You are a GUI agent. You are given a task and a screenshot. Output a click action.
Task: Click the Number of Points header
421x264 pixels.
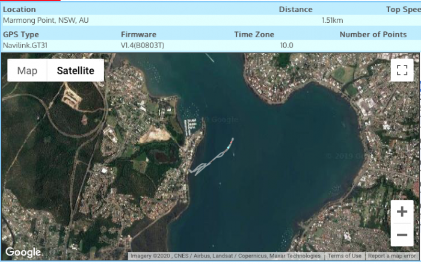click(373, 34)
